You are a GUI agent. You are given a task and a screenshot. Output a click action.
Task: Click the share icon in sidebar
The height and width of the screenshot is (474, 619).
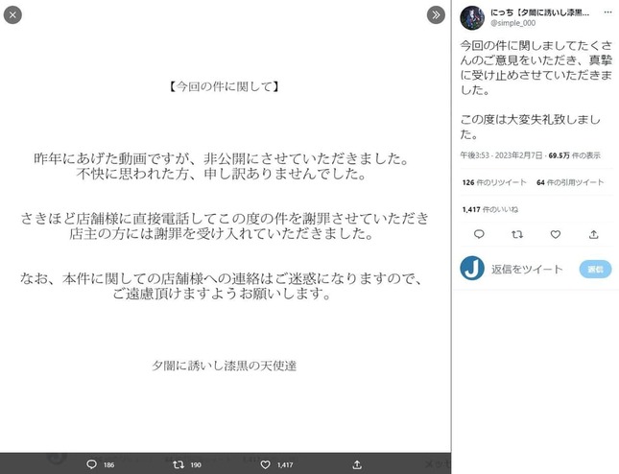point(592,234)
